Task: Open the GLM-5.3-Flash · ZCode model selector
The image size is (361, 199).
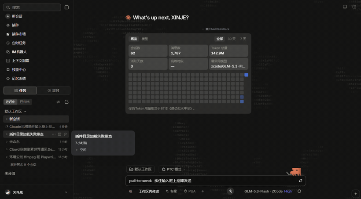Action: (x=263, y=191)
